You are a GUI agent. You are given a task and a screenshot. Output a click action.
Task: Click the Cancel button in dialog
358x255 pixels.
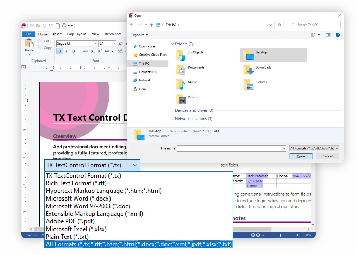tap(327, 156)
